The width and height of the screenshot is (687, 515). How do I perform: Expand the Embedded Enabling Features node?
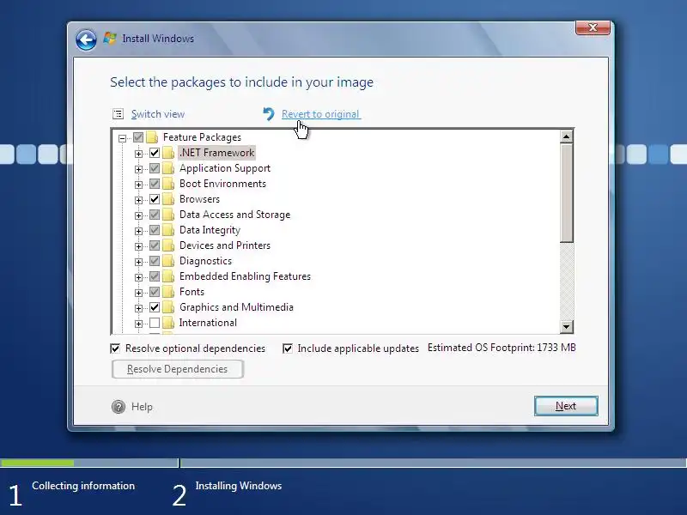pyautogui.click(x=138, y=277)
